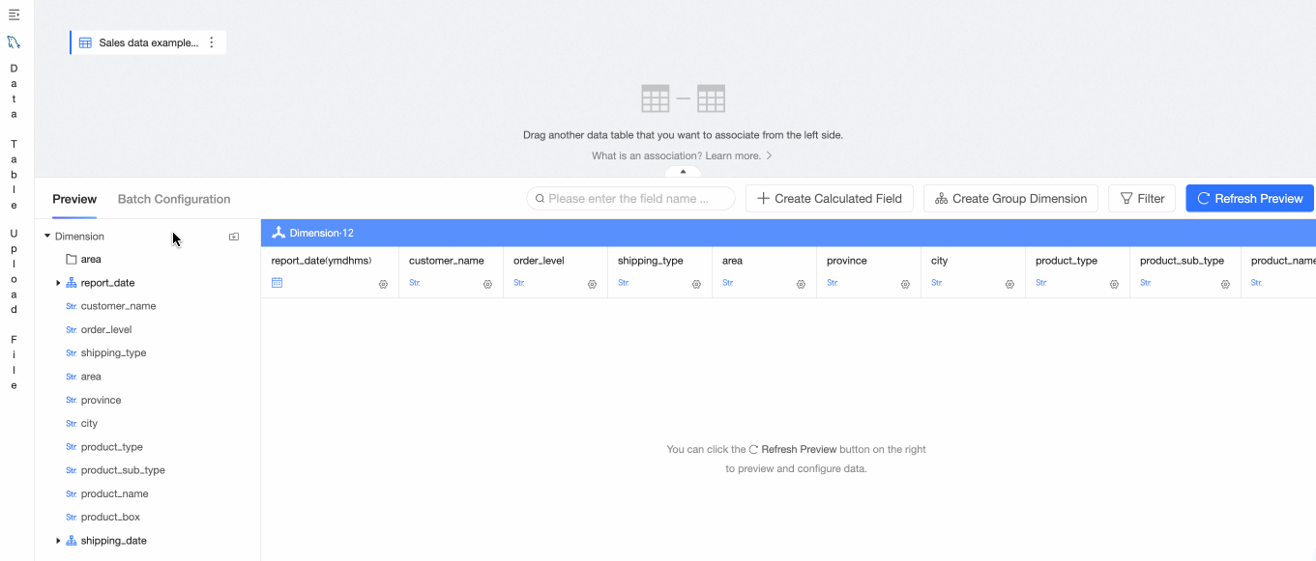Select shipping_type field in tree
Image resolution: width=1316 pixels, height=561 pixels.
pos(113,352)
